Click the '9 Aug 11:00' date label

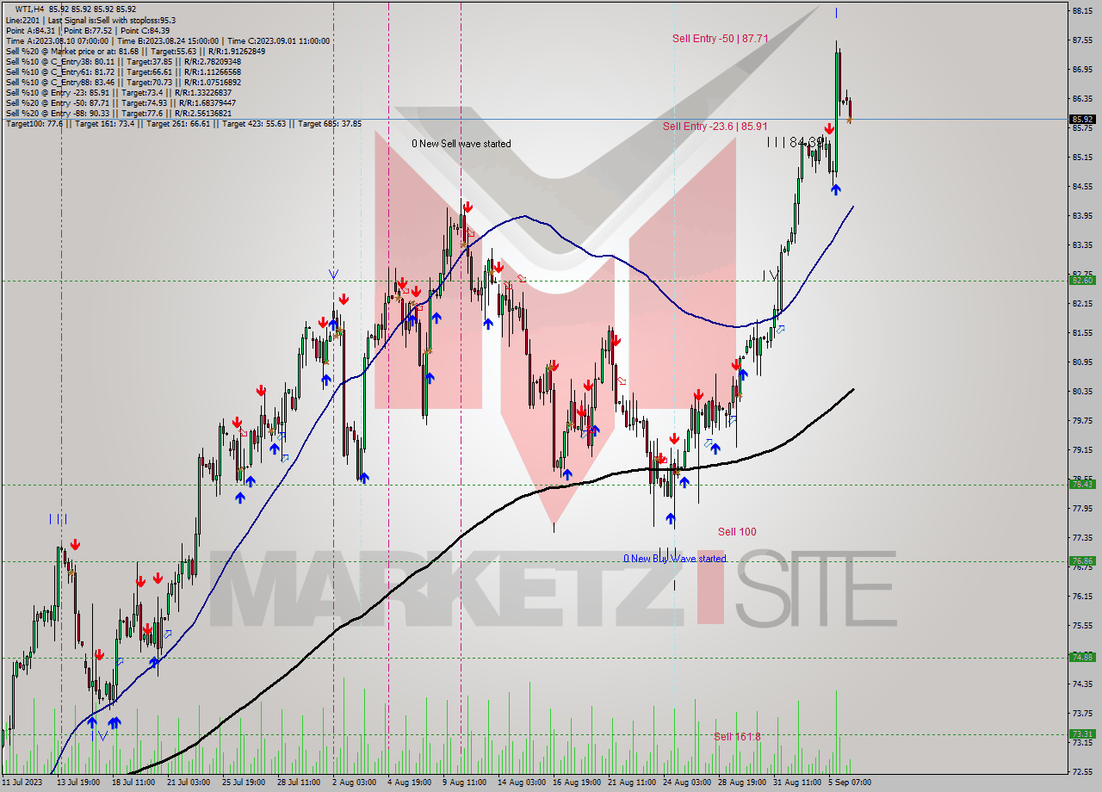[x=464, y=783]
